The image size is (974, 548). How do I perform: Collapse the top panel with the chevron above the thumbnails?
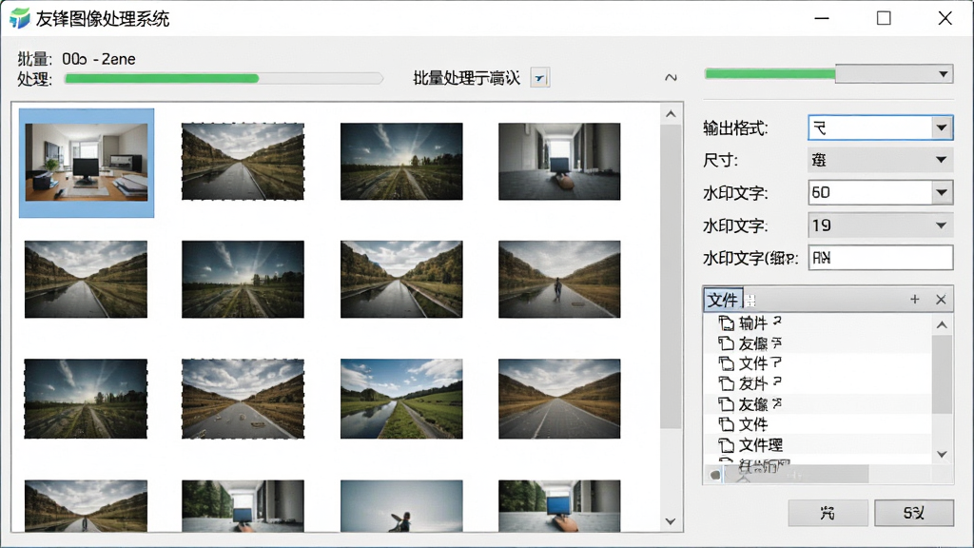tap(671, 78)
